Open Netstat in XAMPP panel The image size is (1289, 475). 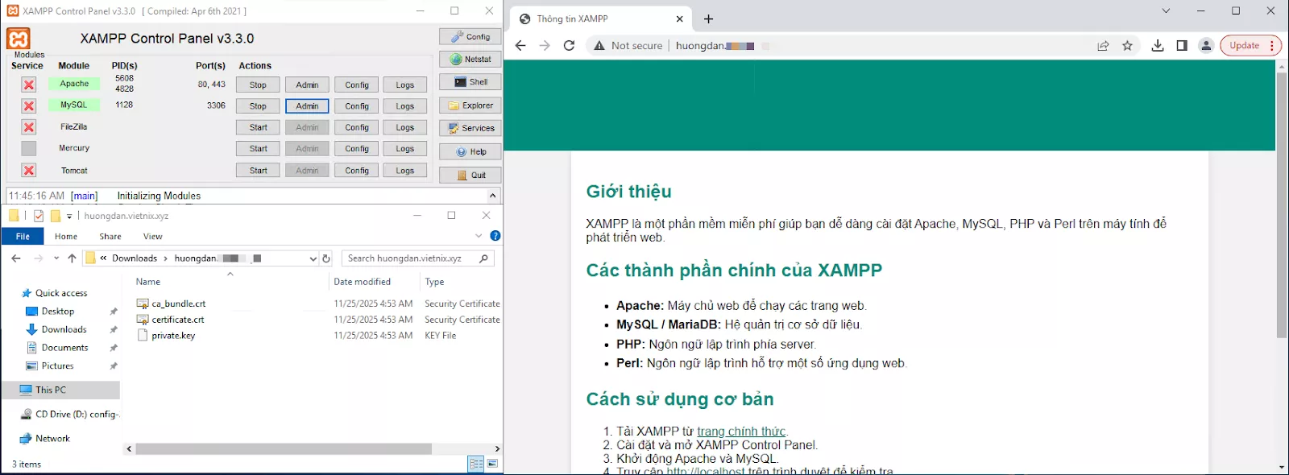pos(470,59)
